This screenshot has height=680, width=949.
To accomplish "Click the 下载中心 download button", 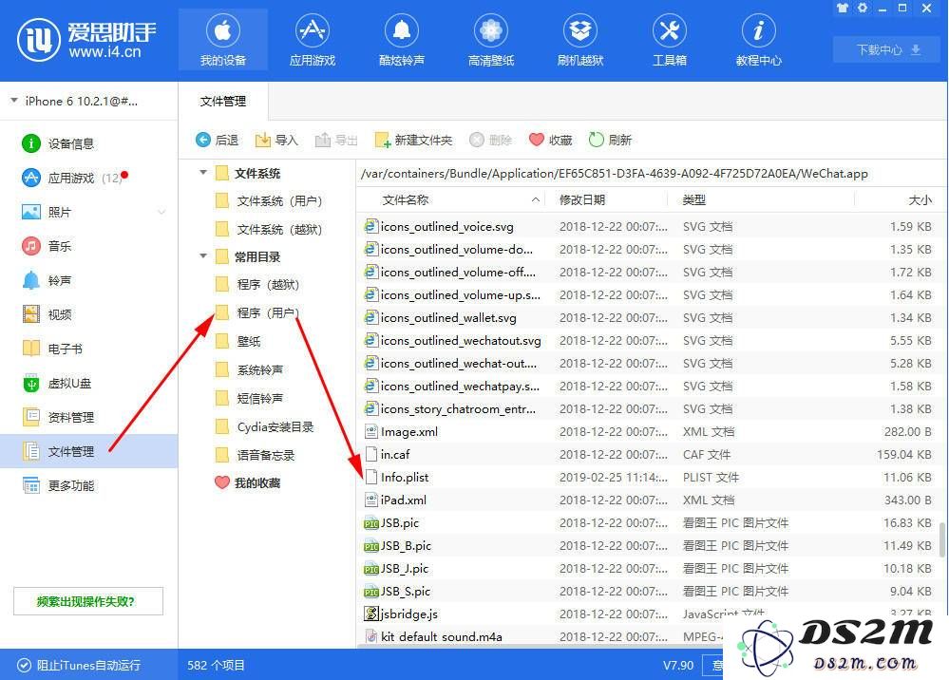I will tap(888, 49).
